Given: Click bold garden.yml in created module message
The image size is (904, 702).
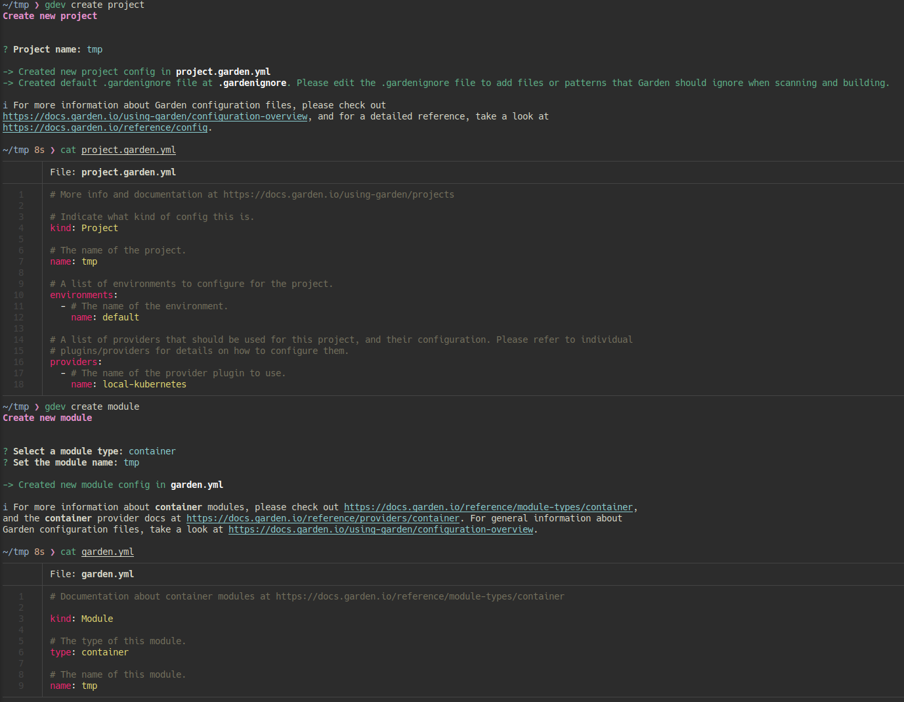Looking at the screenshot, I should [x=197, y=485].
